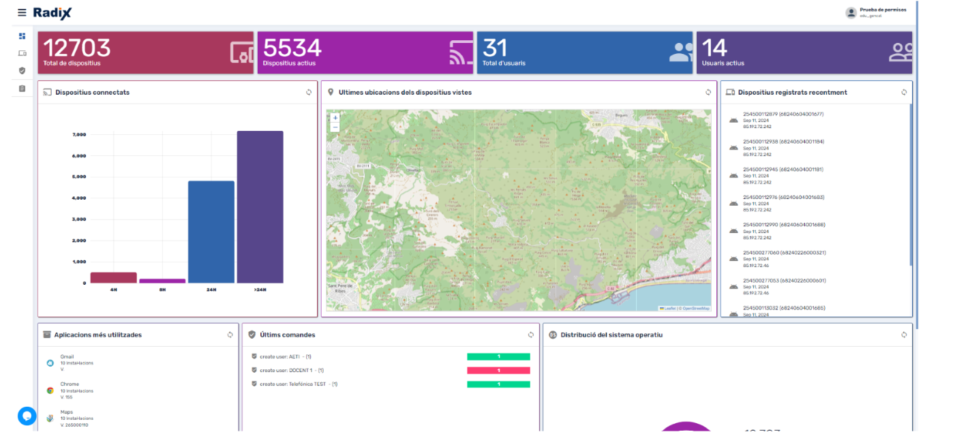
Task: Click the scrollbar in recently registered devices
Action: coord(910,184)
